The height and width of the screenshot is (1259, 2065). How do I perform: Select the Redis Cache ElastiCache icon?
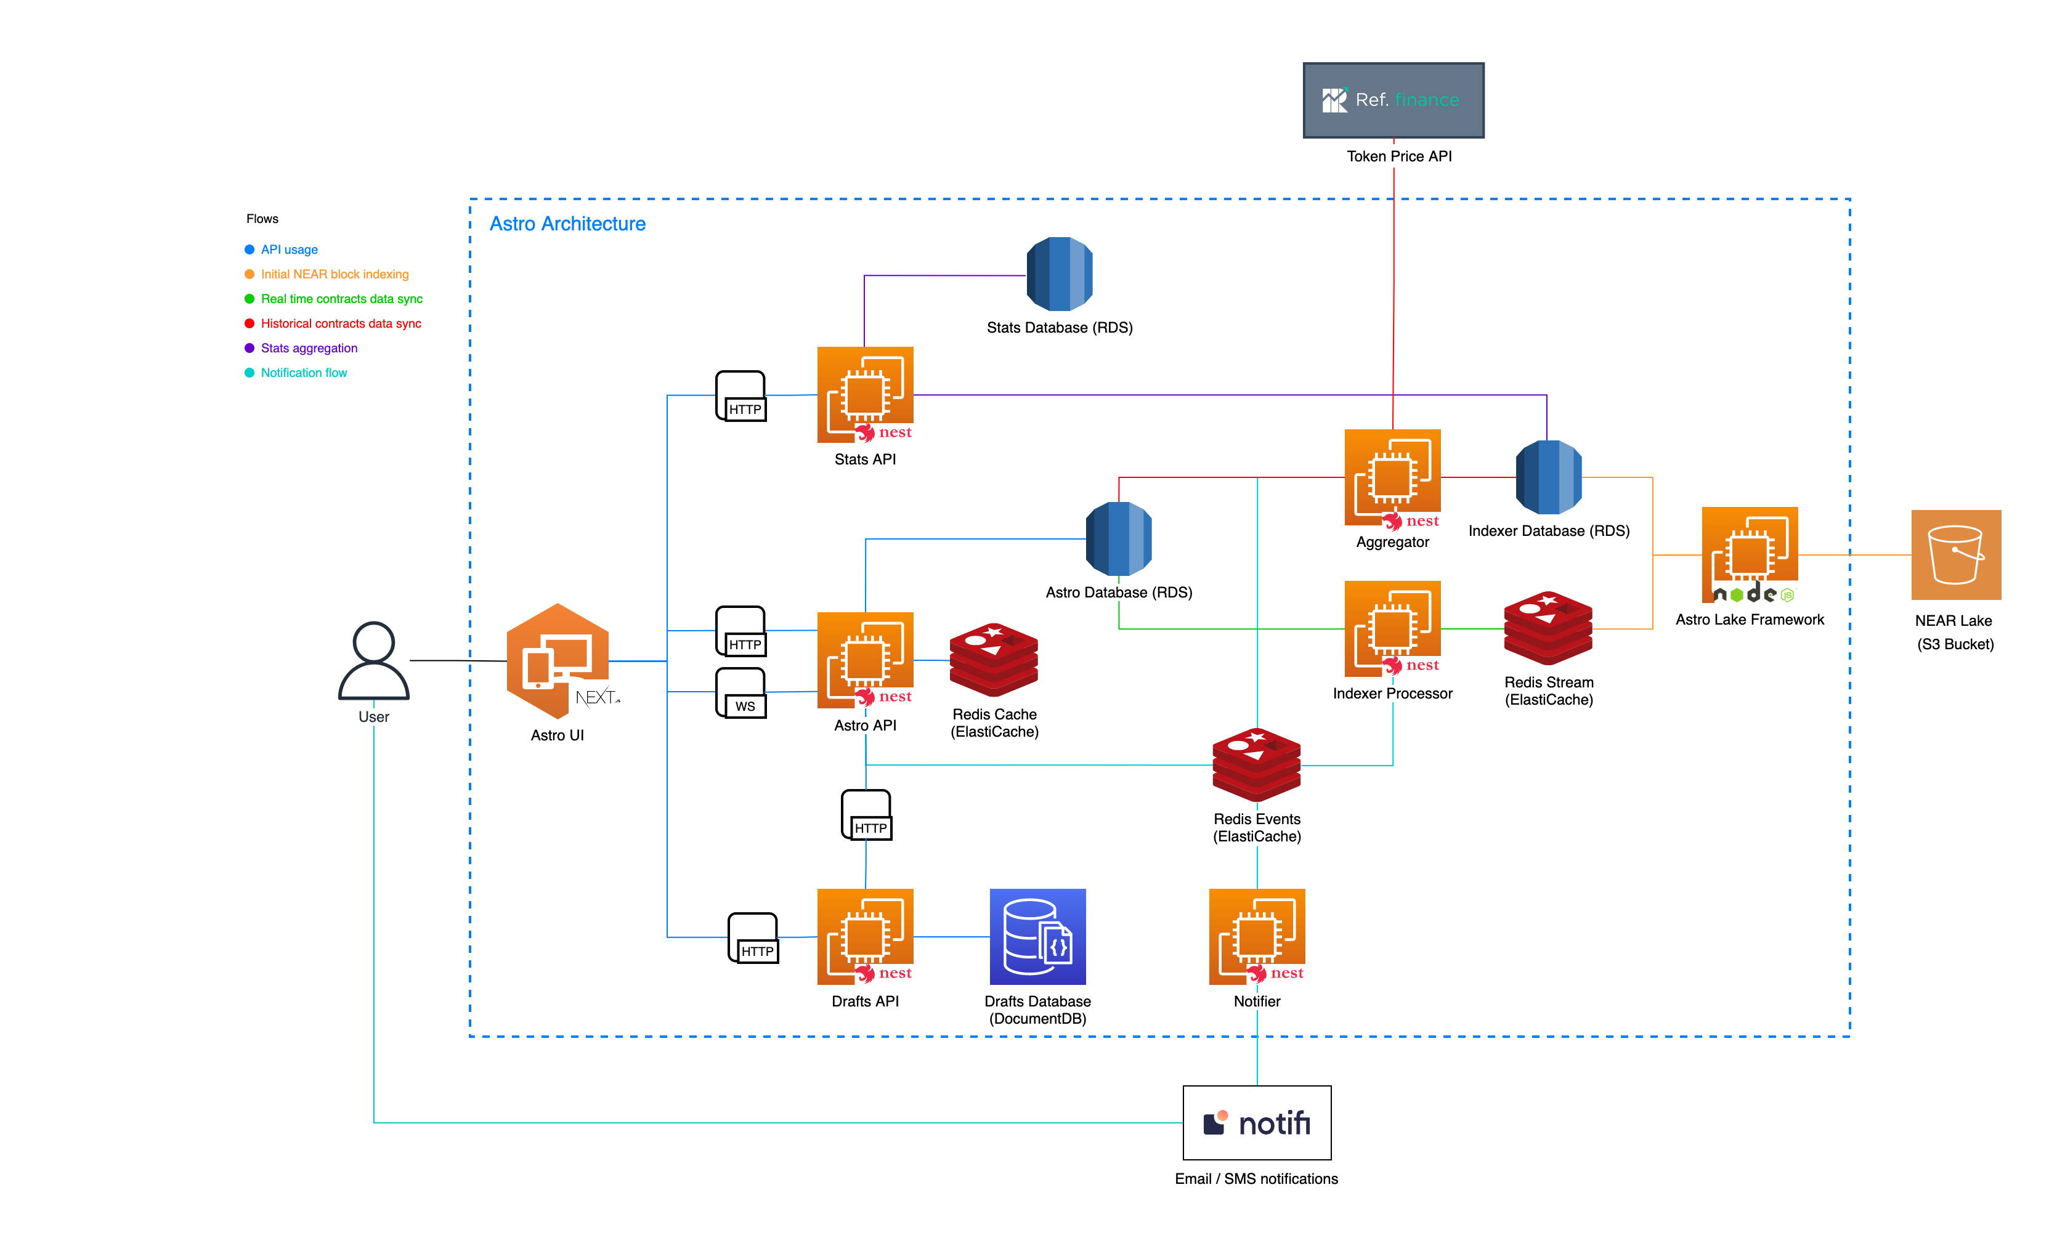pyautogui.click(x=994, y=660)
